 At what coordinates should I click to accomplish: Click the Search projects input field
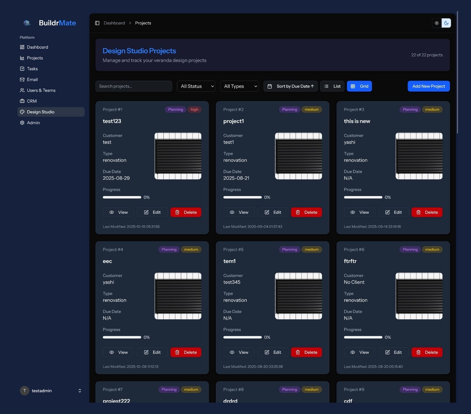coord(134,86)
